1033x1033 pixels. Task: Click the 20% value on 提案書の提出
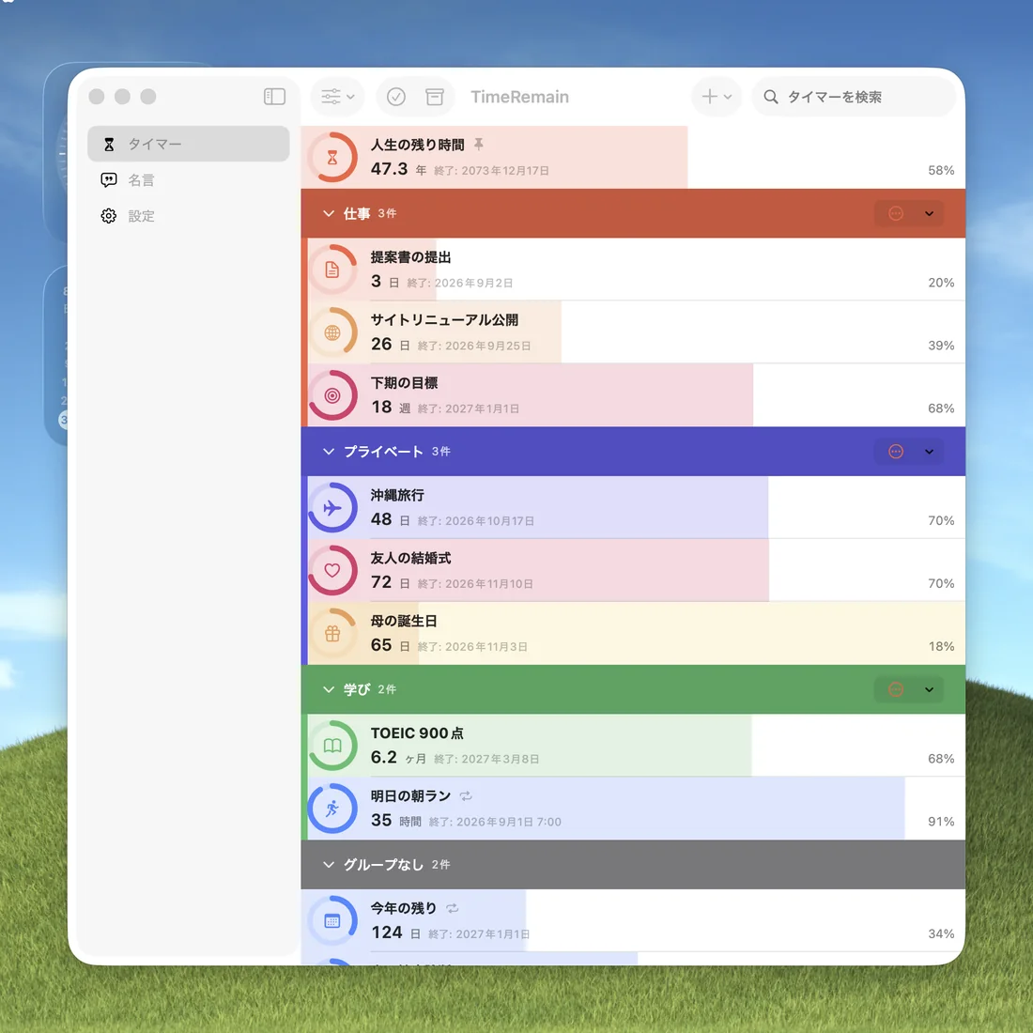pos(941,283)
